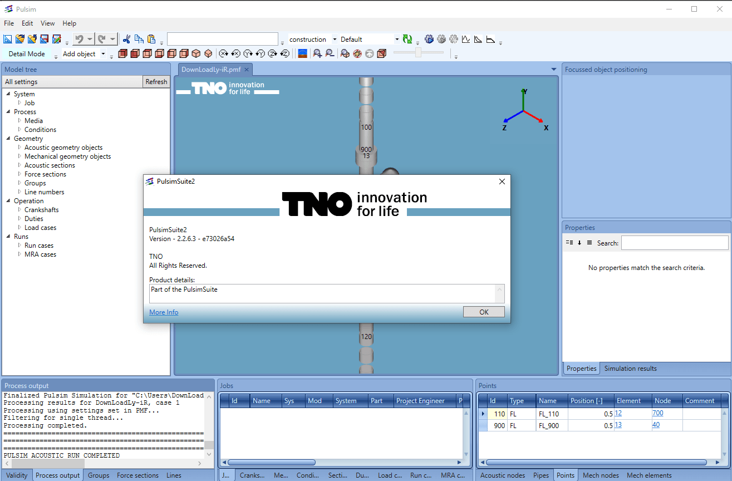
Task: Collapse the Geometry tree node
Action: coord(9,139)
